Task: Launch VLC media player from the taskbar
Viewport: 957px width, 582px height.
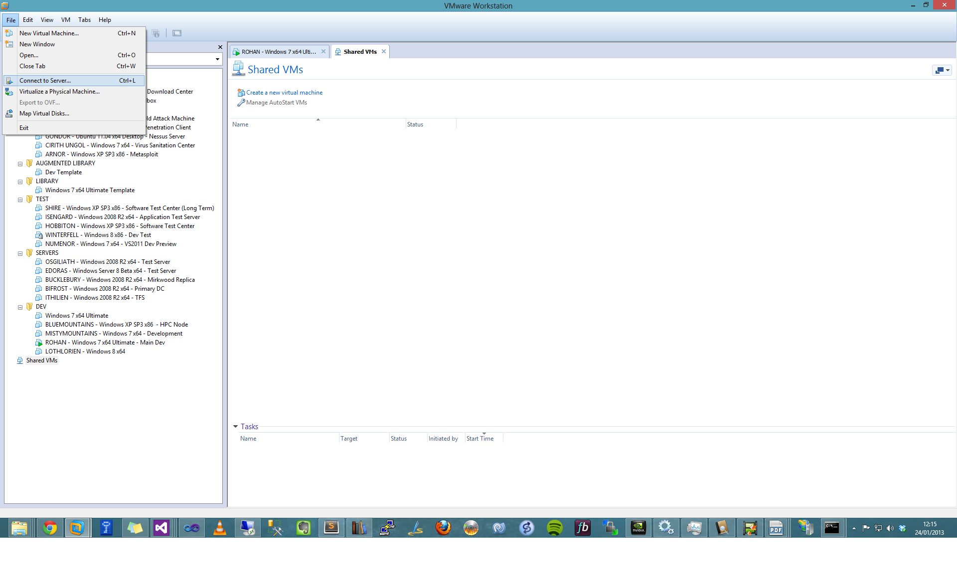Action: coord(219,527)
